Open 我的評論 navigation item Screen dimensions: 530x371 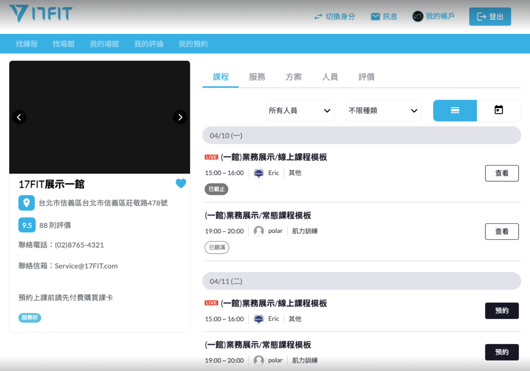click(x=149, y=44)
